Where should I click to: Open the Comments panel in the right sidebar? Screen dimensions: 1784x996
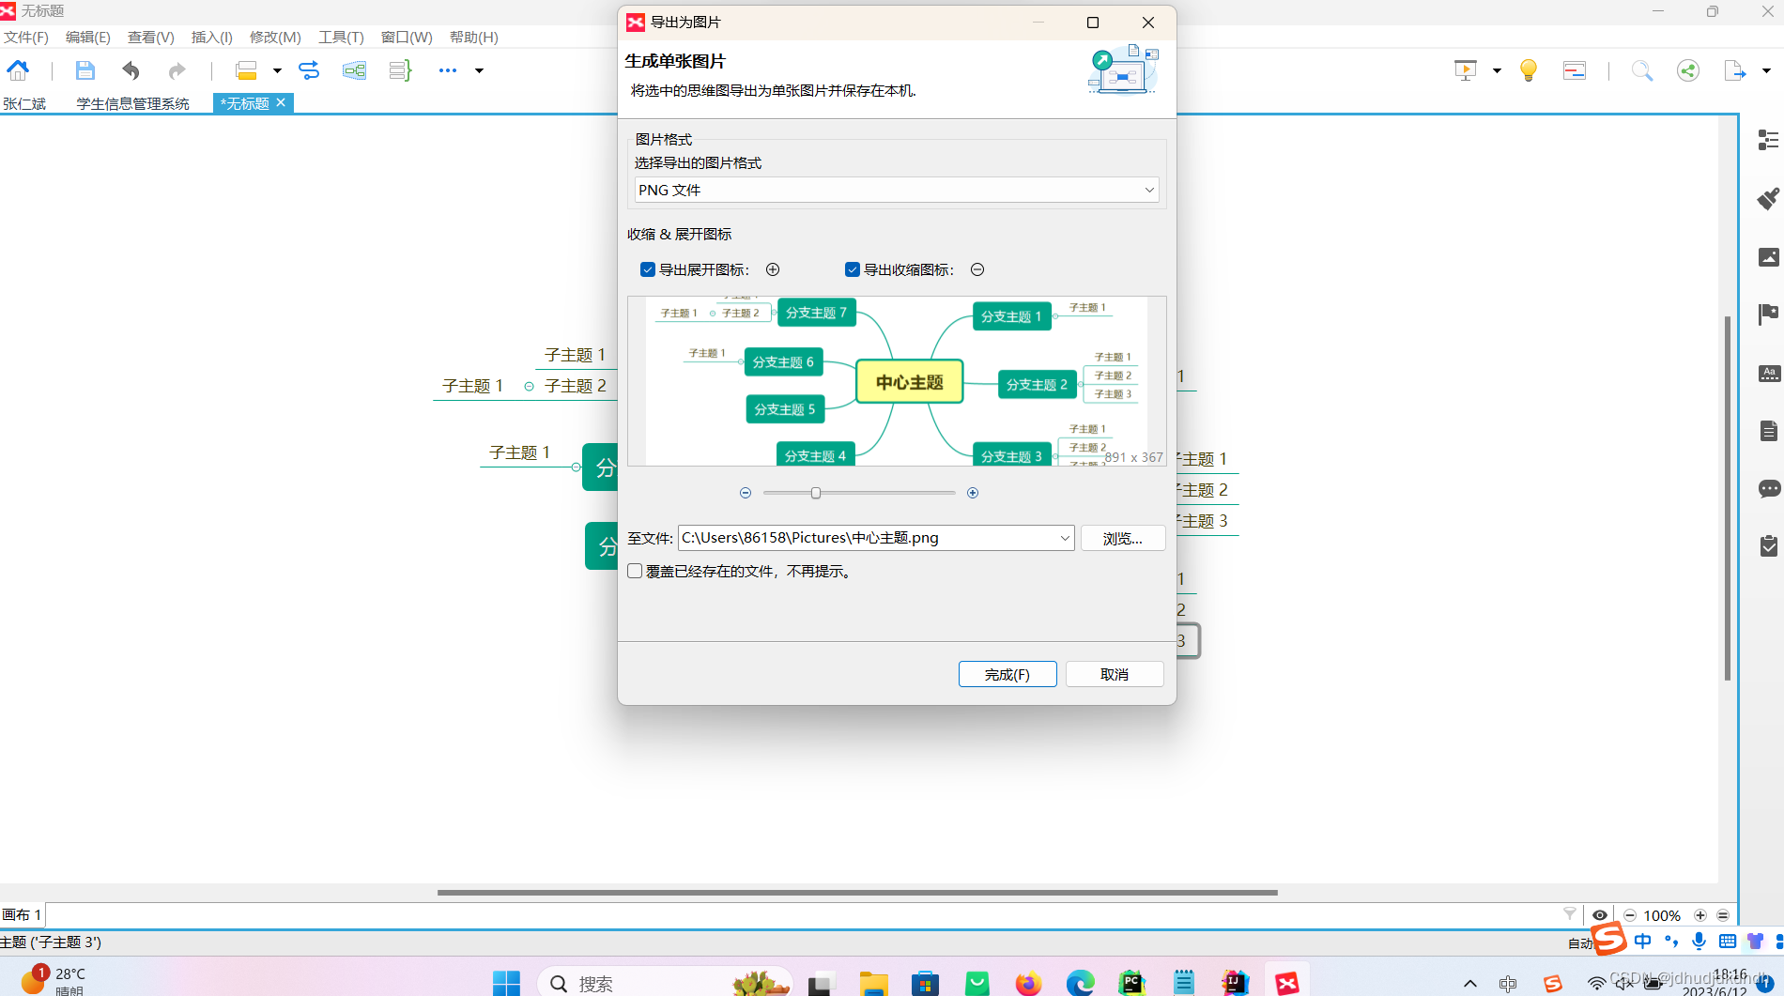(x=1769, y=488)
